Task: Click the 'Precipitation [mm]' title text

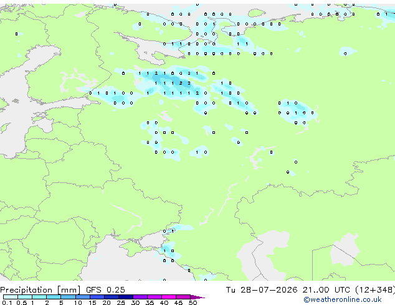Action: click(40, 290)
